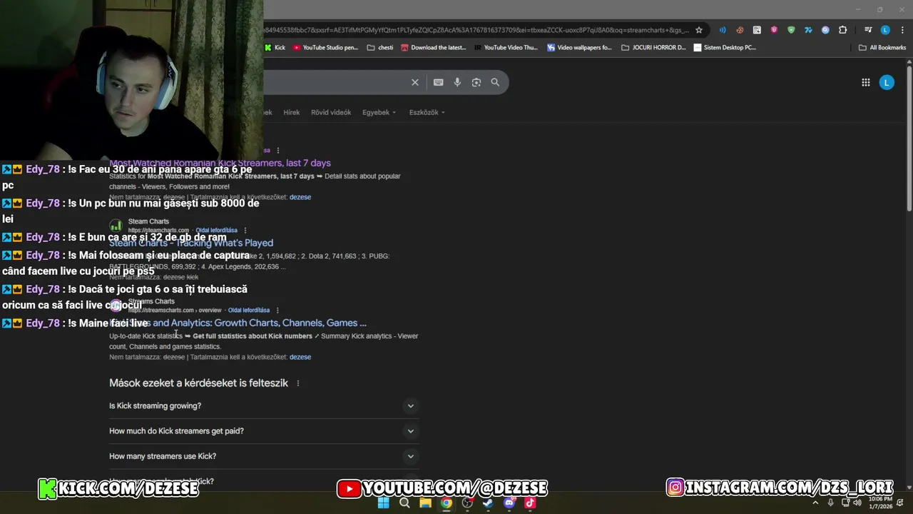Screen dimensions: 913x514
Task: Open the JOCURI HORROR bookmarks folder
Action: click(653, 48)
